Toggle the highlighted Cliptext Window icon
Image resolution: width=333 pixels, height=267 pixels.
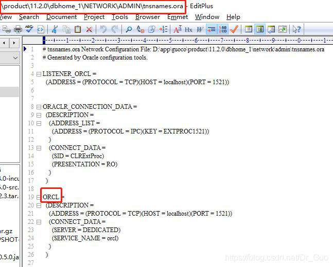260,29
